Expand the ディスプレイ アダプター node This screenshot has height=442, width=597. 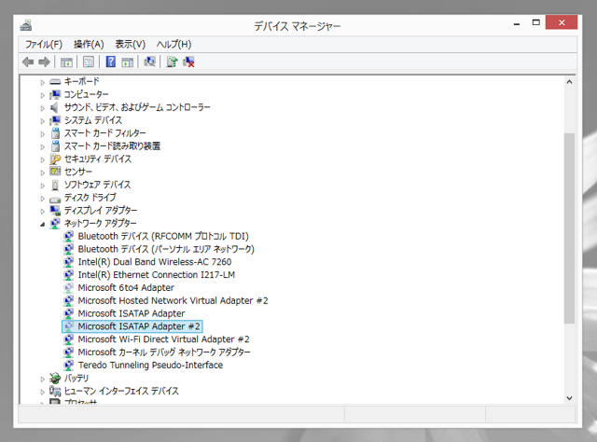tap(42, 212)
